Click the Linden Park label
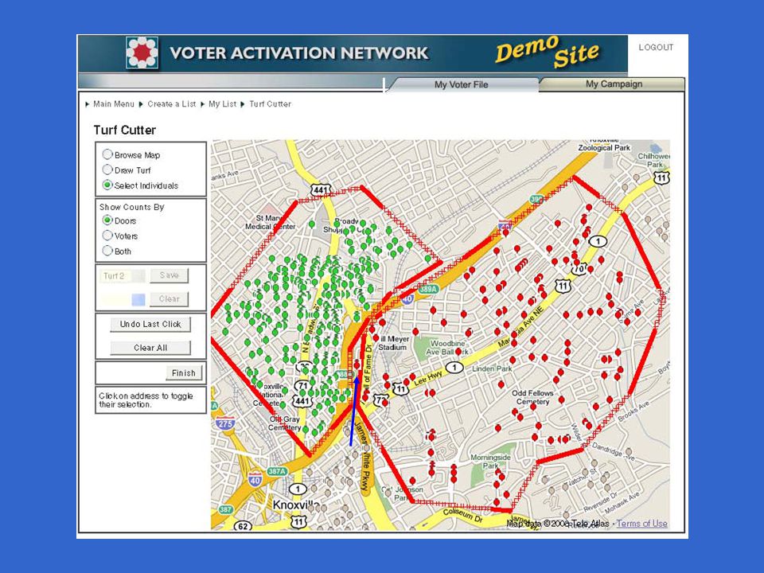 point(492,368)
